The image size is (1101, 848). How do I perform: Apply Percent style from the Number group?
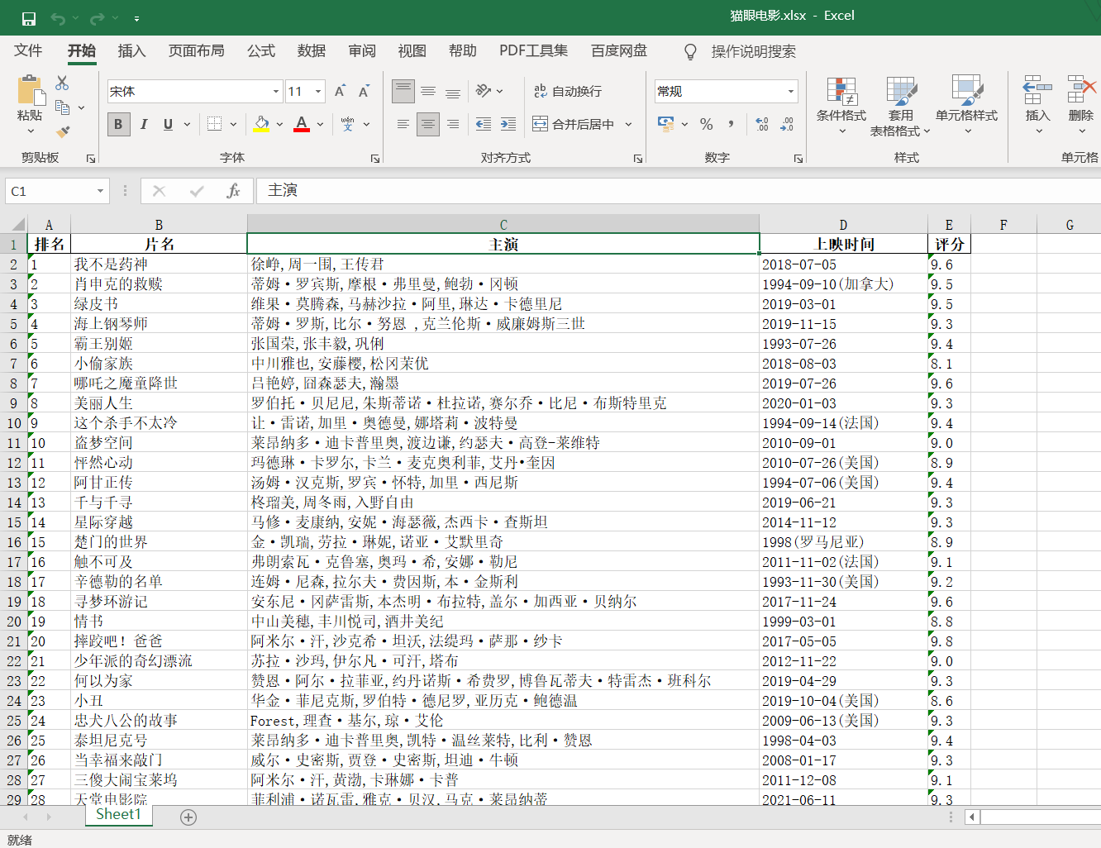tap(707, 124)
